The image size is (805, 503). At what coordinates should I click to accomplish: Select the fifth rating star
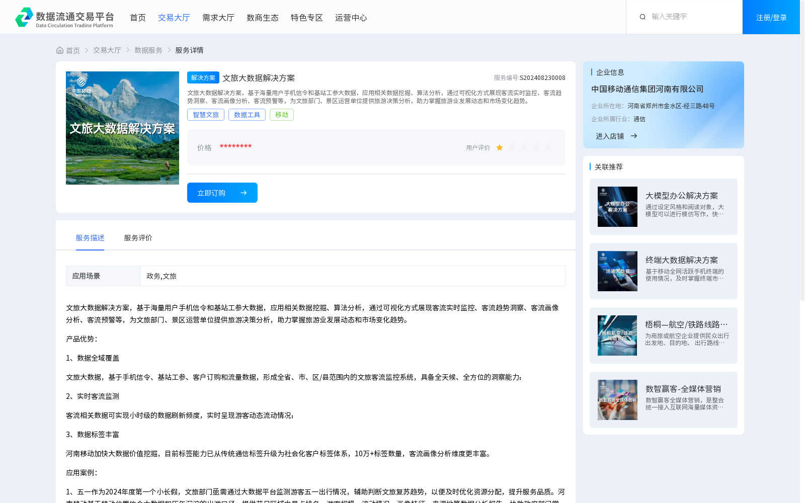pyautogui.click(x=548, y=147)
